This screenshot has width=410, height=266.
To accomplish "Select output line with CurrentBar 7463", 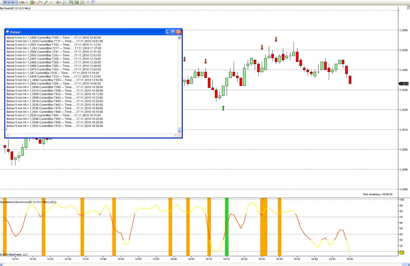I will pyautogui.click(x=55, y=105).
